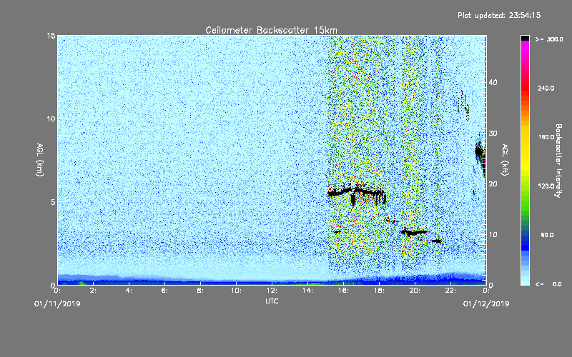Click the "0:" tick above the 01/11/2019 date
The image size is (572, 357).
58,291
